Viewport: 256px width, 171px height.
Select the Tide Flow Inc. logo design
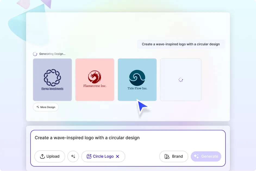pyautogui.click(x=137, y=79)
